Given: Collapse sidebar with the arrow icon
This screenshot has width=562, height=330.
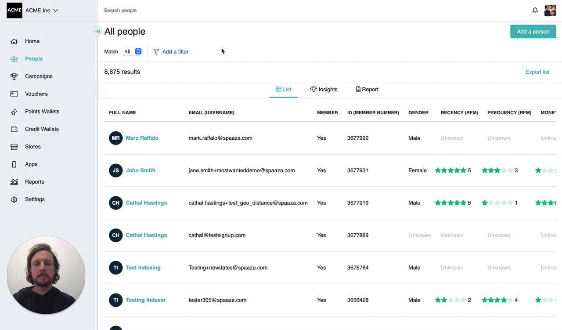Looking at the screenshot, I should 97,31.
